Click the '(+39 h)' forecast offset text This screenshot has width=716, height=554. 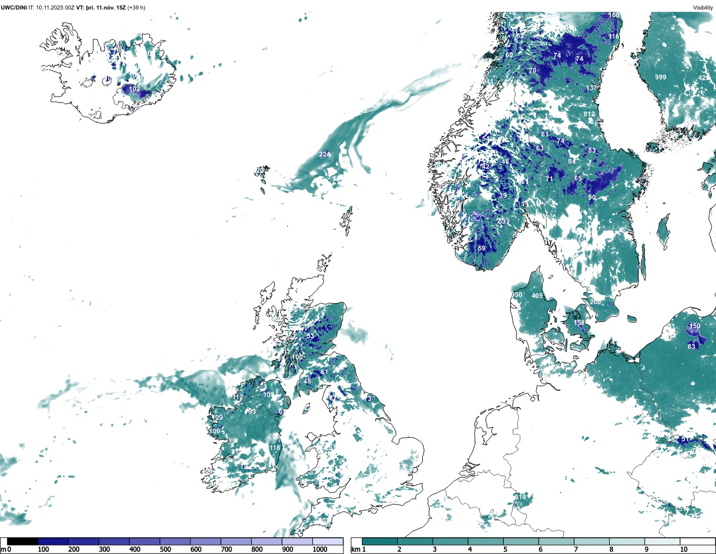pyautogui.click(x=136, y=7)
